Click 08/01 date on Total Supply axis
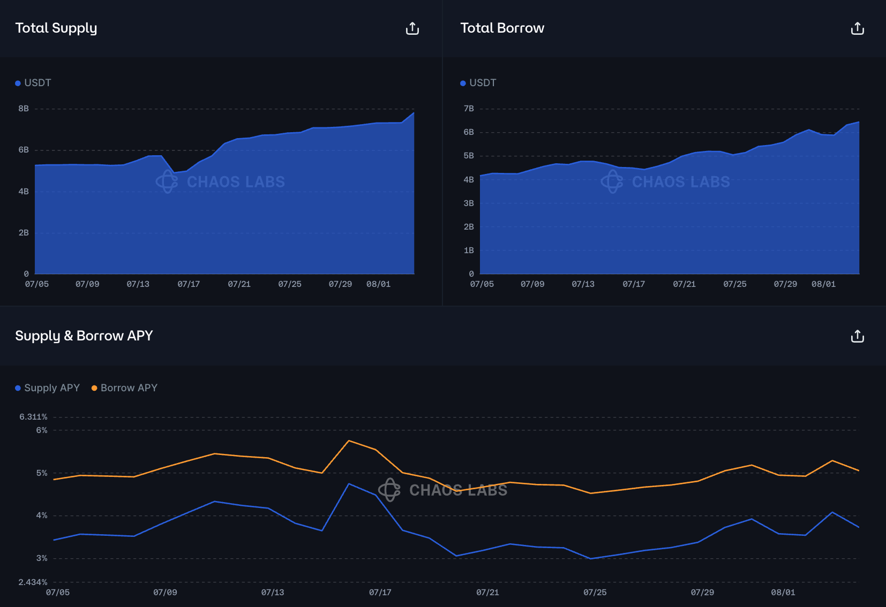The image size is (886, 607). (378, 284)
